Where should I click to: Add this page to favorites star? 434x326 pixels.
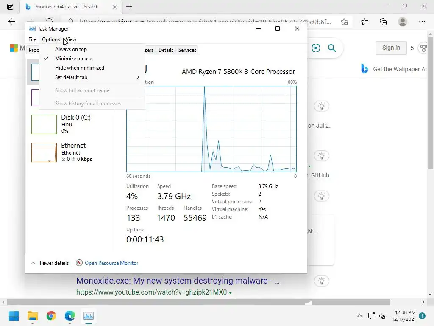(x=344, y=22)
